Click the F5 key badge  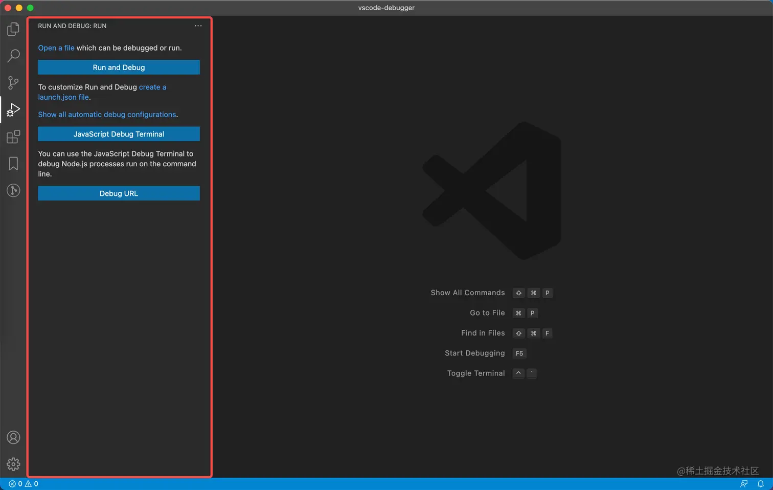click(519, 353)
